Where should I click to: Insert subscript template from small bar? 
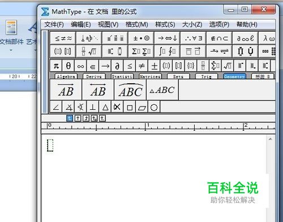252,66
